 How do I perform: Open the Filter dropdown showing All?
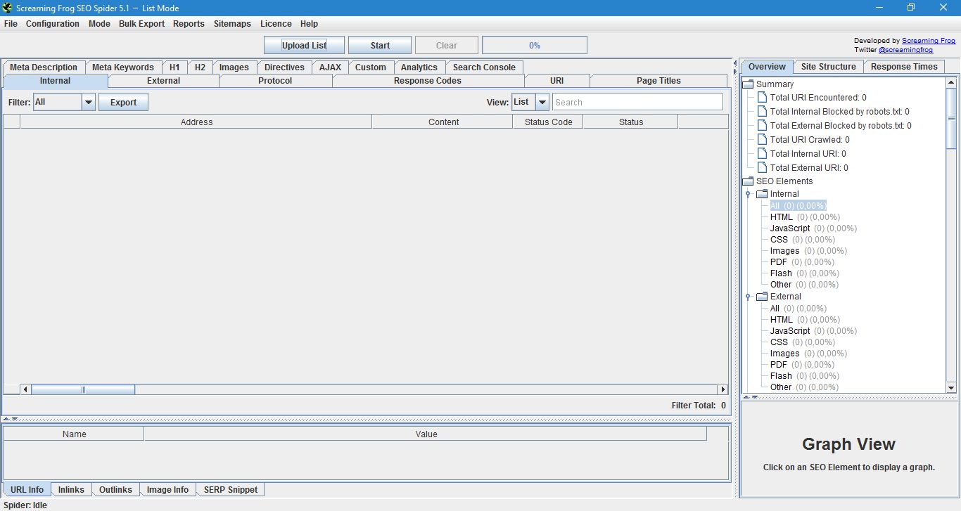(x=64, y=103)
